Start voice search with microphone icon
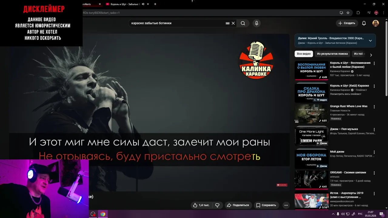Image resolution: width=388 pixels, height=218 pixels. 256,23
